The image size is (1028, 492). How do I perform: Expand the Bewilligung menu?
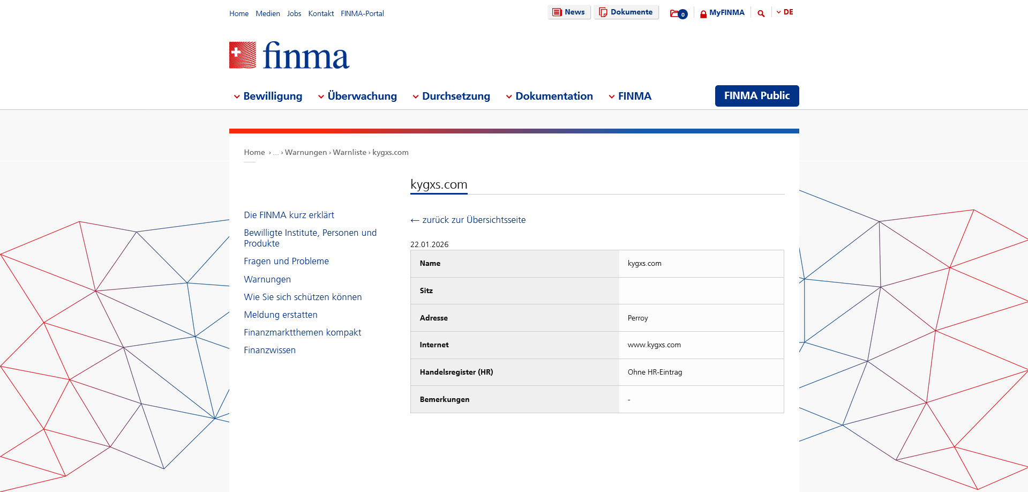268,96
